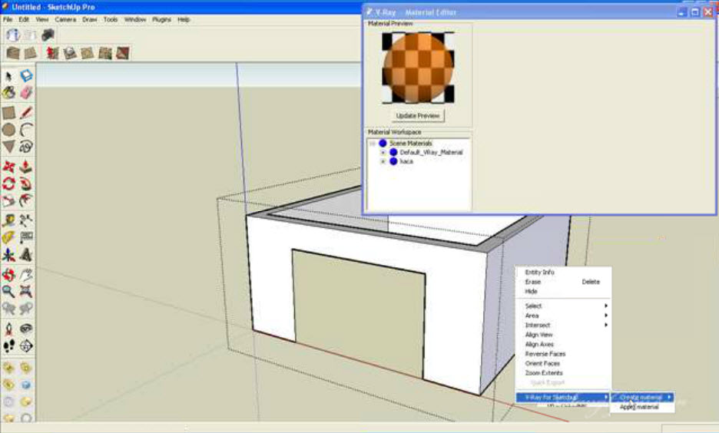Select the Arc tool
The image size is (719, 433).
pos(26,130)
